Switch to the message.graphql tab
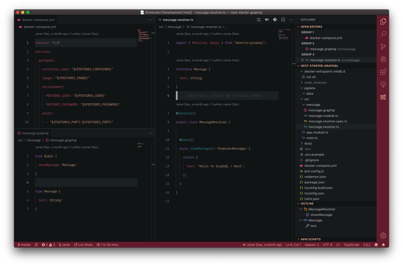Image resolution: width=403 pixels, height=266 pixels. point(33,133)
